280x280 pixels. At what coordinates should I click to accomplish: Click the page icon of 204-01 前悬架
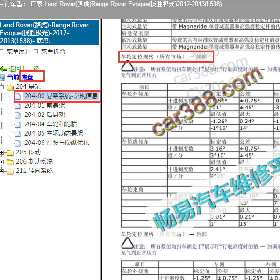[x=17, y=106]
